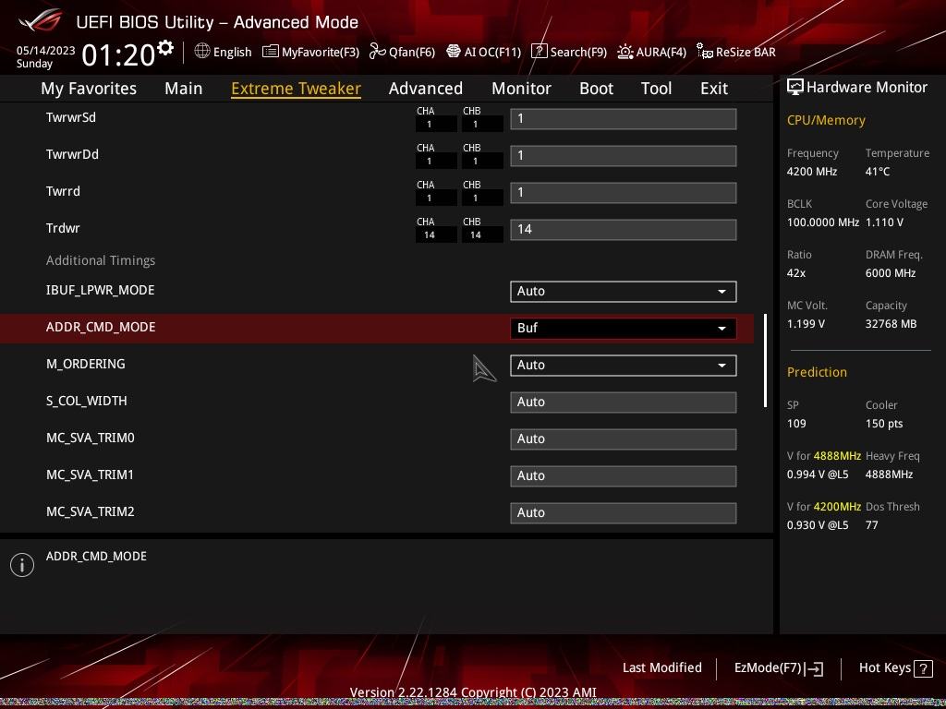The image size is (946, 709).
Task: Click MC_SVA_TRIM1 Auto field
Action: click(624, 475)
